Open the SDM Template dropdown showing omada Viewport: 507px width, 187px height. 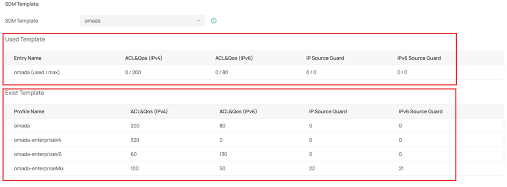142,21
